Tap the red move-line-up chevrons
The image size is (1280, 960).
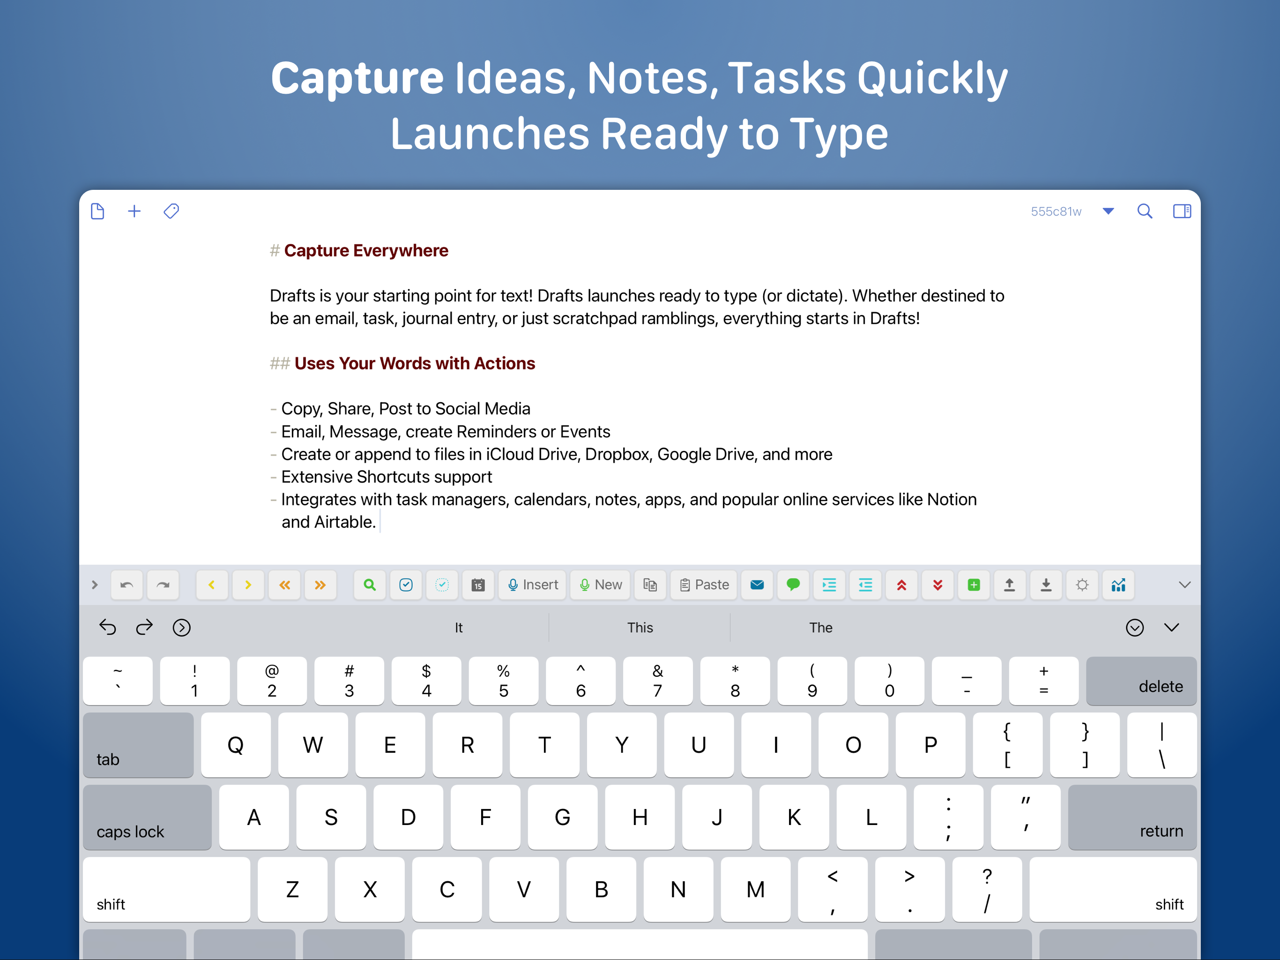(x=901, y=585)
